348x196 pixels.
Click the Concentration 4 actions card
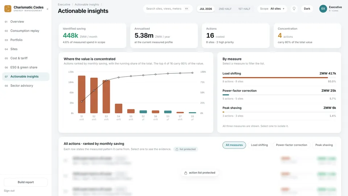pos(307,36)
